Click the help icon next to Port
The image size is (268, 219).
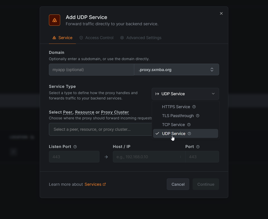tap(198, 147)
